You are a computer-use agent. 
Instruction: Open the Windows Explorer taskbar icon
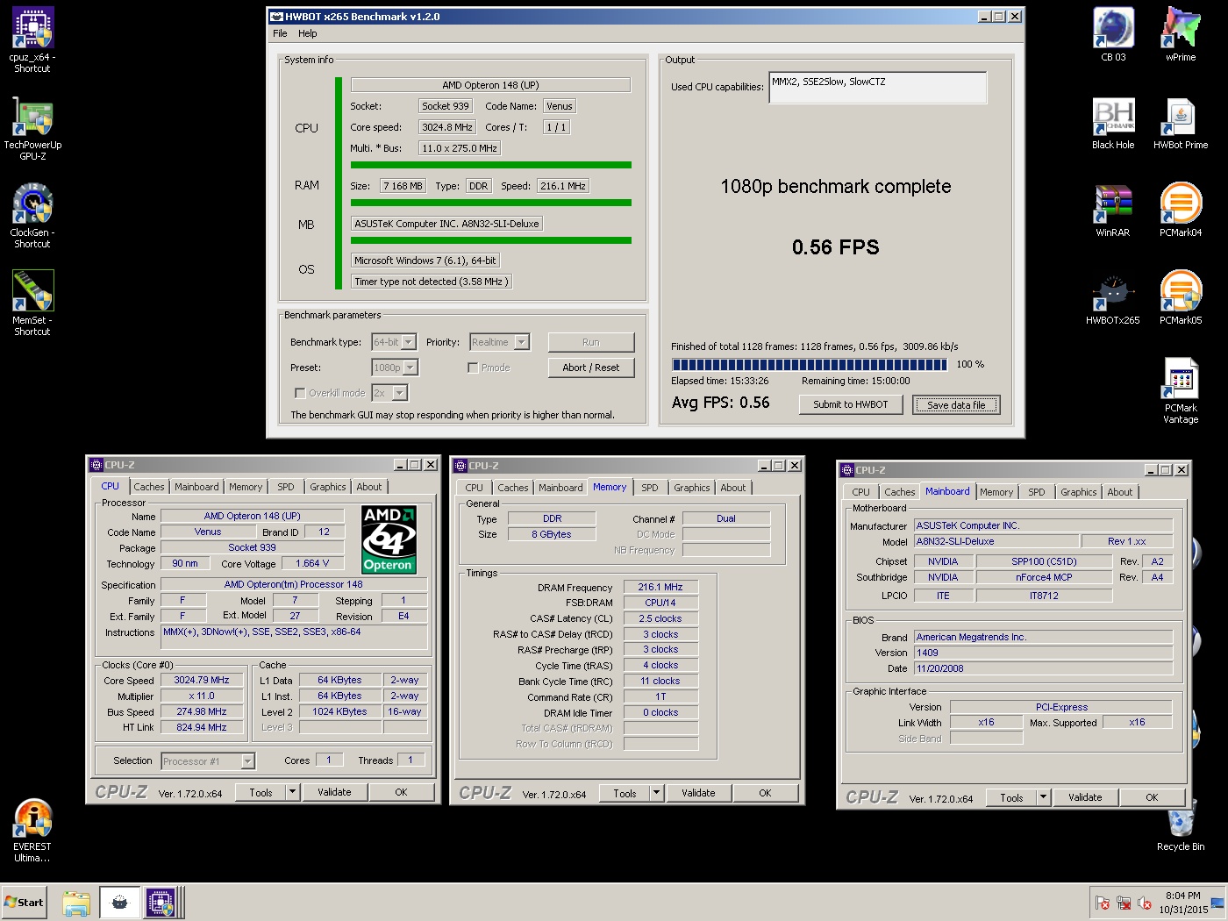76,903
